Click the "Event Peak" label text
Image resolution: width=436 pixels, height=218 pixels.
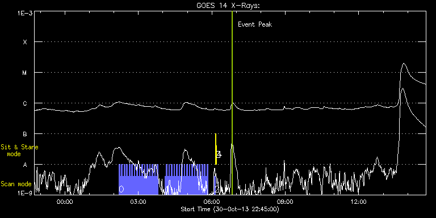coord(255,24)
